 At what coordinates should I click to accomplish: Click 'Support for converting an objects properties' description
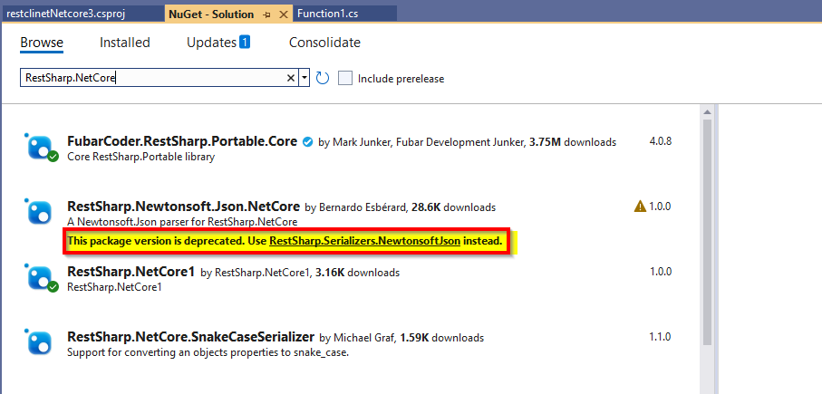(208, 352)
